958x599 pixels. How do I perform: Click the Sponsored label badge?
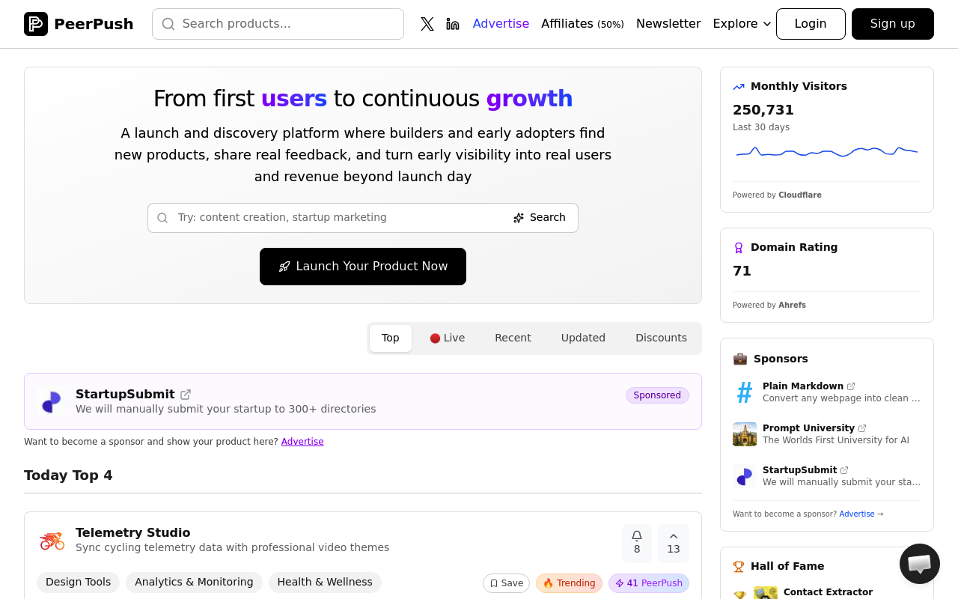click(x=657, y=395)
